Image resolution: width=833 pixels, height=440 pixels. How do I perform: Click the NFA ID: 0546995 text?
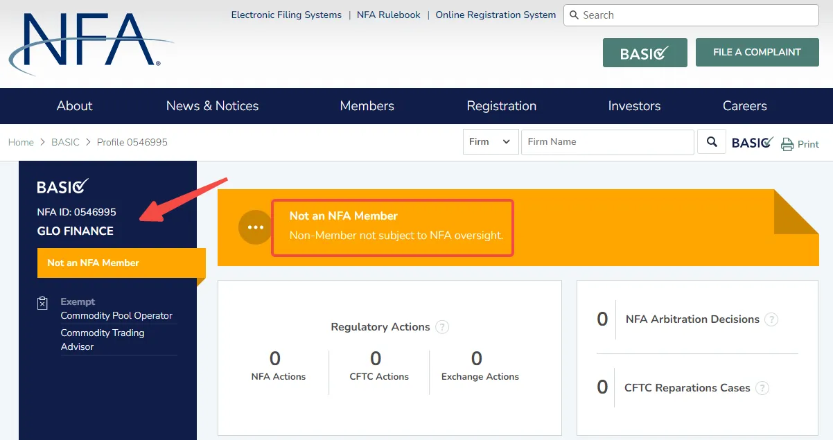[77, 212]
